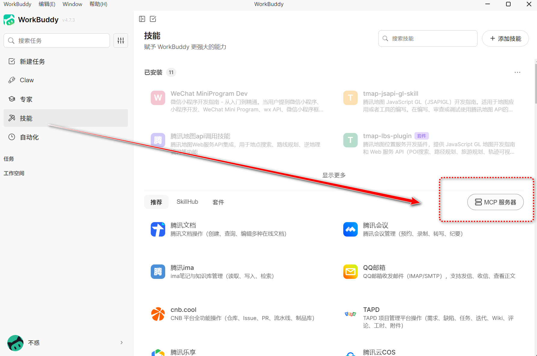Click the 已安装 heading
Viewport: 537px width, 356px height.
pyautogui.click(x=153, y=72)
